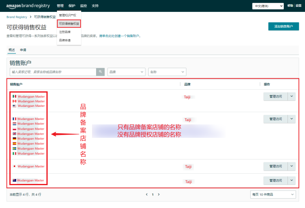Screen dimensions: 305x208
Task: Expand the 名称 filter dropdown
Action: click(x=167, y=72)
